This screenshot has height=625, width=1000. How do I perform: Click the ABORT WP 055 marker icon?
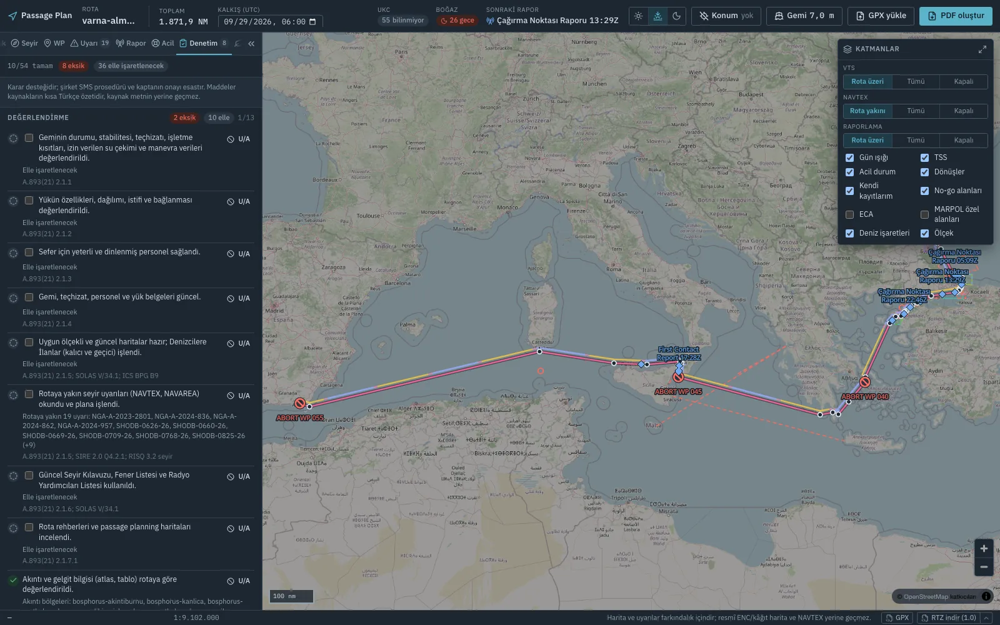click(300, 404)
